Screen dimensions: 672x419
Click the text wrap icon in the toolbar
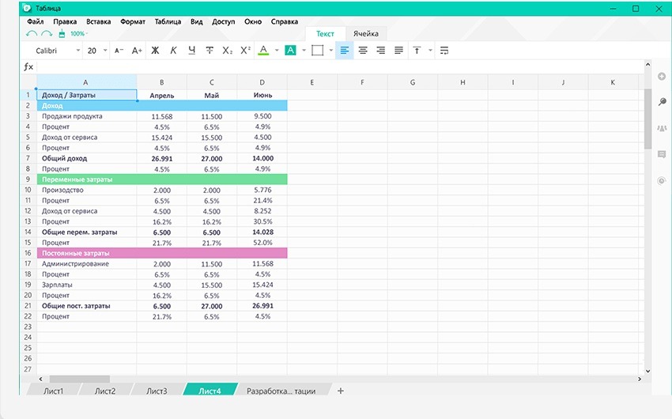[x=444, y=51]
